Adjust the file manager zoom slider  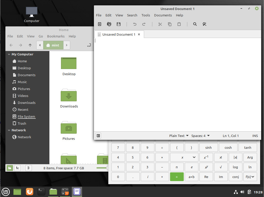pyautogui.click(x=102, y=168)
